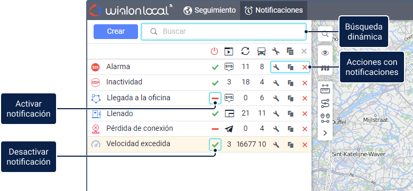Click the Buscar search field

coord(224,32)
